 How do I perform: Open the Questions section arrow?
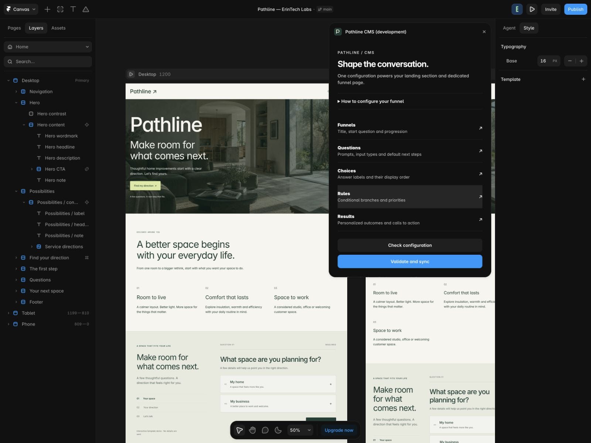[481, 151]
